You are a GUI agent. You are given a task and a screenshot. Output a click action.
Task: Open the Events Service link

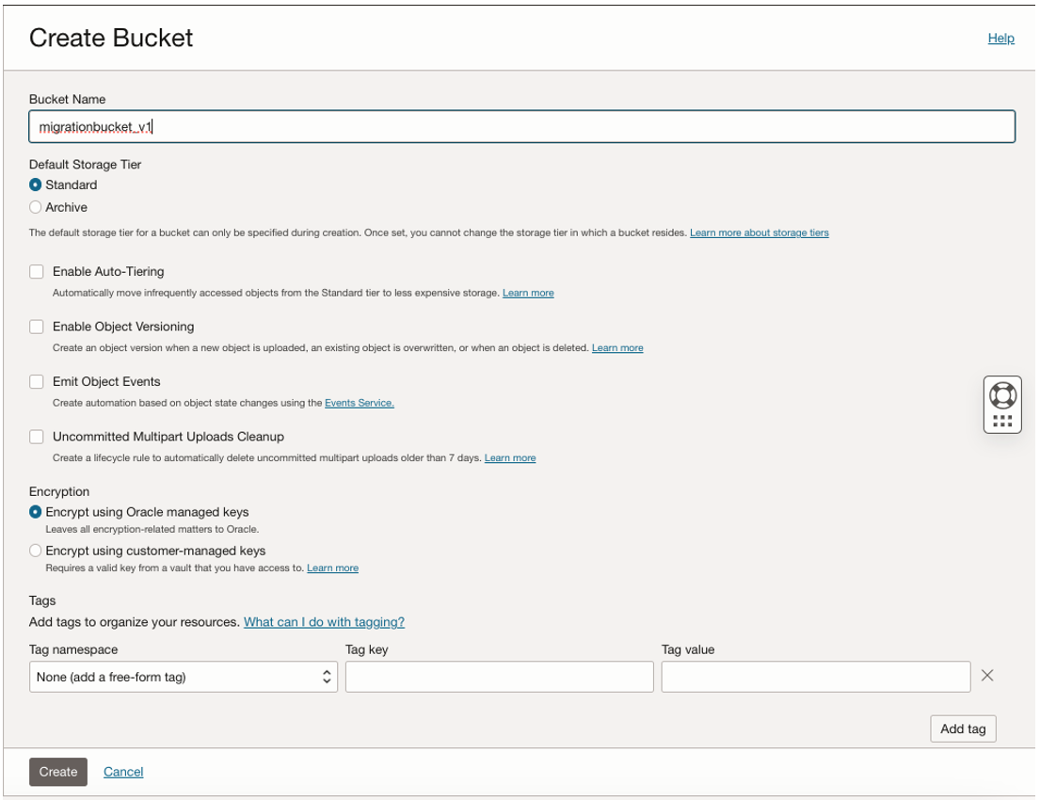tap(359, 403)
